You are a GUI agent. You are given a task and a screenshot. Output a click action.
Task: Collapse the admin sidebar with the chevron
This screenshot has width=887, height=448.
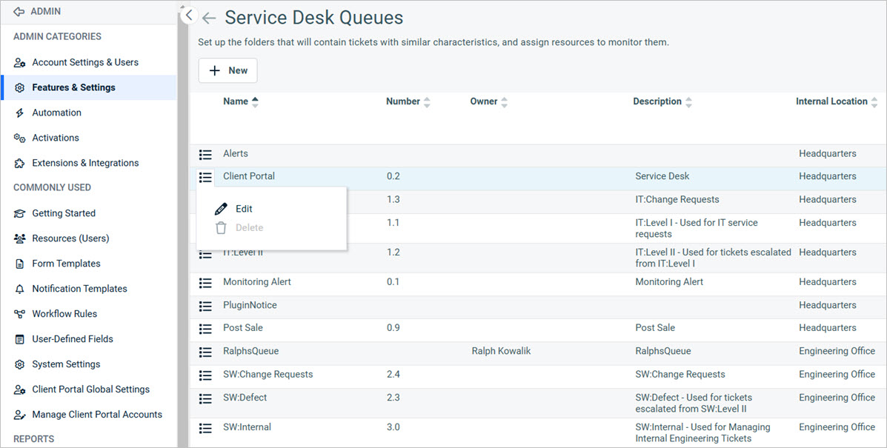pyautogui.click(x=187, y=14)
